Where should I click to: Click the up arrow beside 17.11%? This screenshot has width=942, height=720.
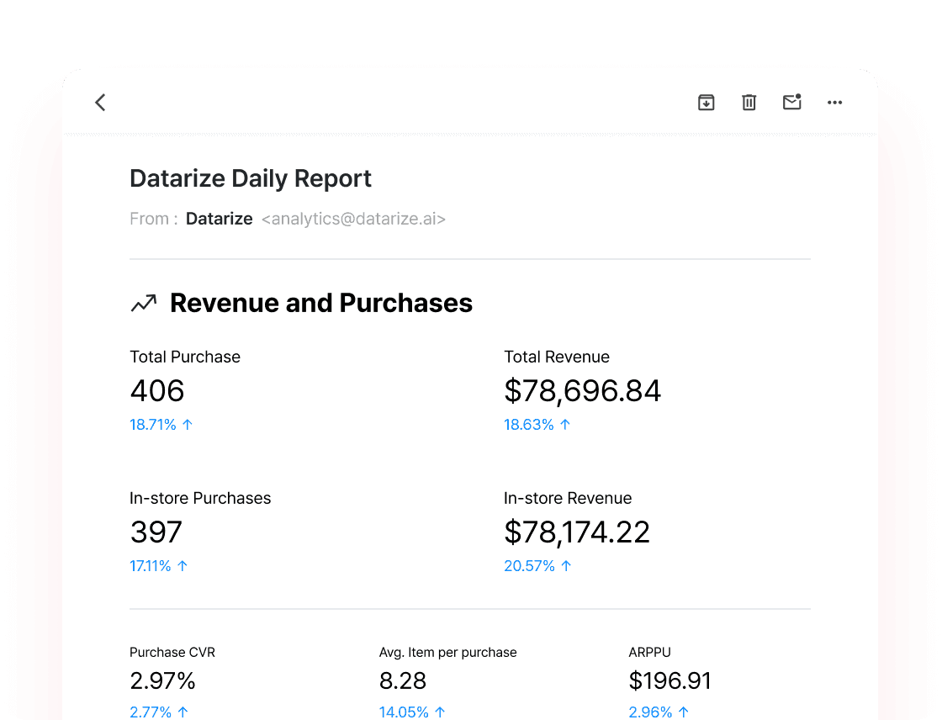click(x=183, y=565)
